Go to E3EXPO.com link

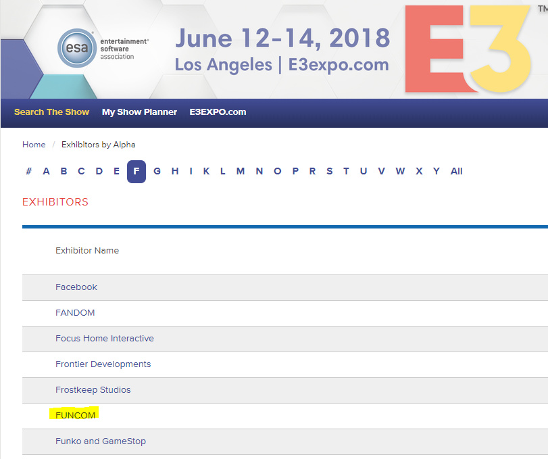click(x=218, y=112)
